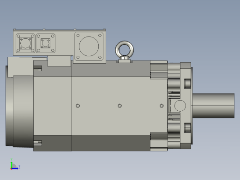Select the smaller middle connector on terminal box
240x180 pixels.
(x=46, y=43)
